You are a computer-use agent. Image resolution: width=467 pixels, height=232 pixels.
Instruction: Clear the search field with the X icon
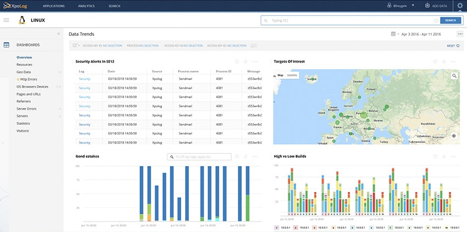[x=436, y=20]
